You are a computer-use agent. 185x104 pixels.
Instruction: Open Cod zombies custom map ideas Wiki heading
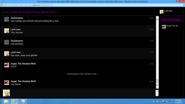(29, 12)
